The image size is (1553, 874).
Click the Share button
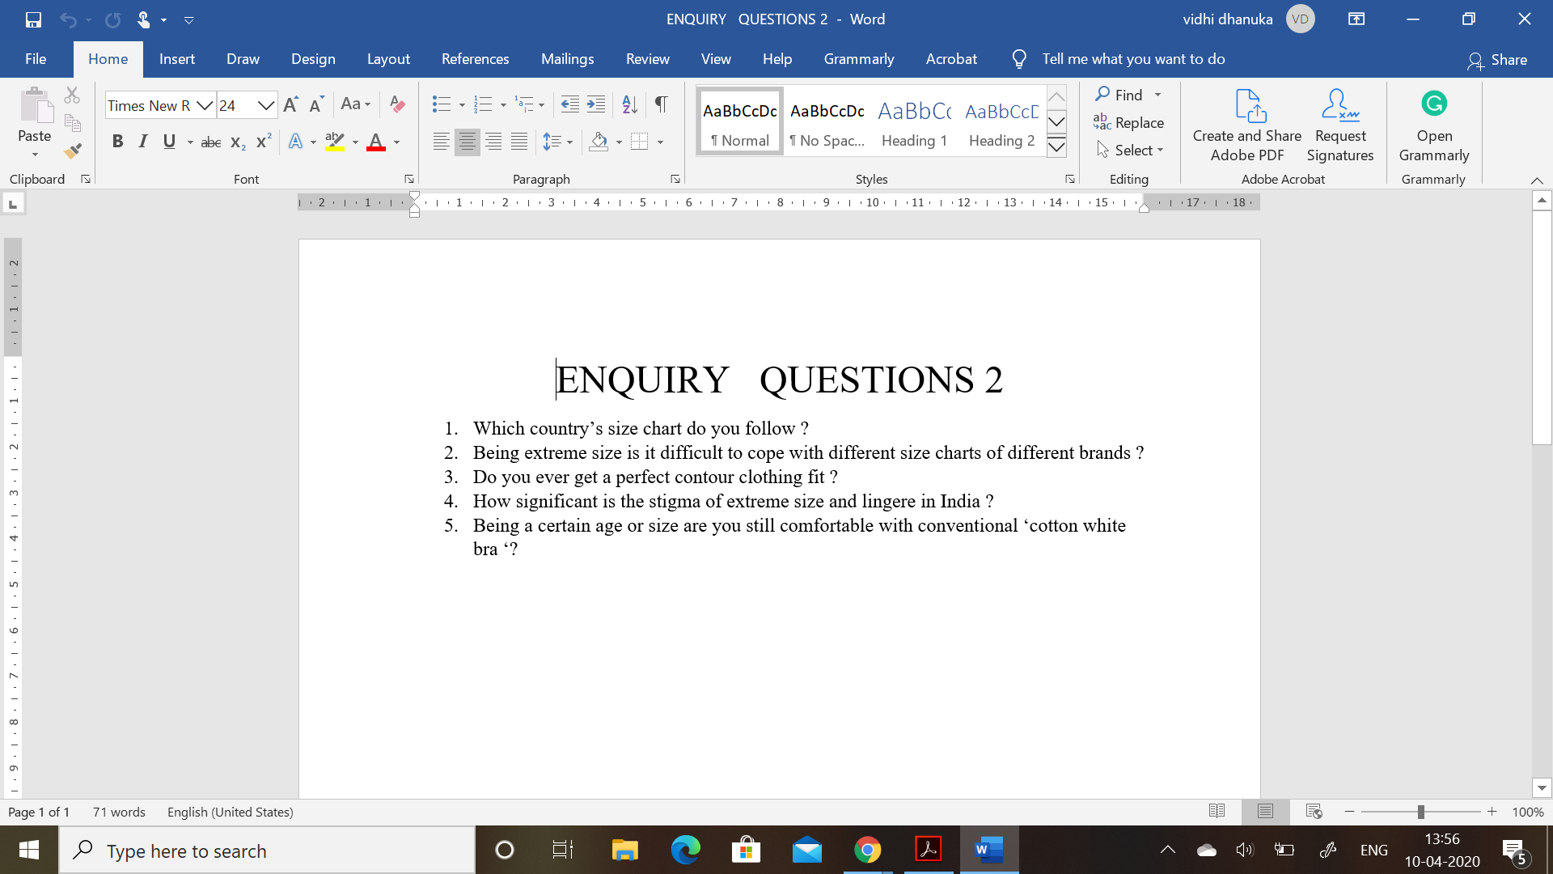pos(1497,60)
